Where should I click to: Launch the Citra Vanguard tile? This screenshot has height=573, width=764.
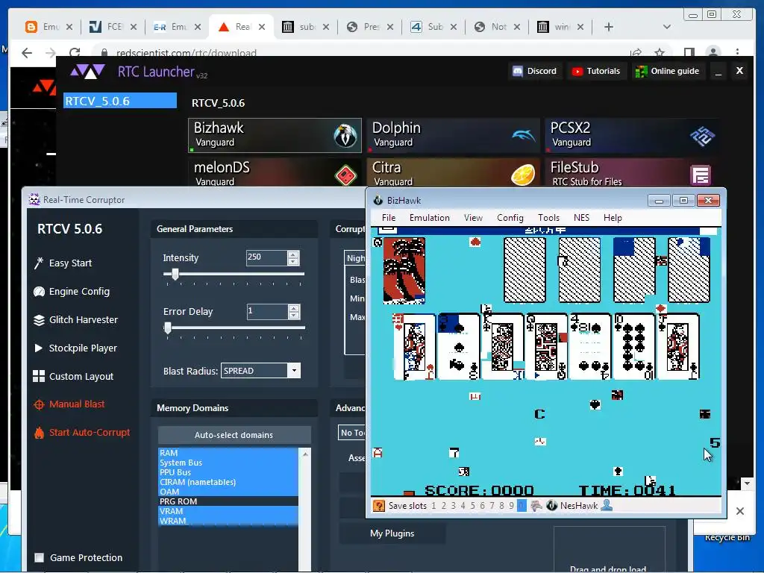(453, 172)
